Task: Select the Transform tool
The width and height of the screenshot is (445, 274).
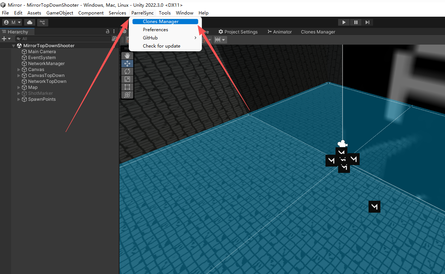Action: (x=127, y=95)
